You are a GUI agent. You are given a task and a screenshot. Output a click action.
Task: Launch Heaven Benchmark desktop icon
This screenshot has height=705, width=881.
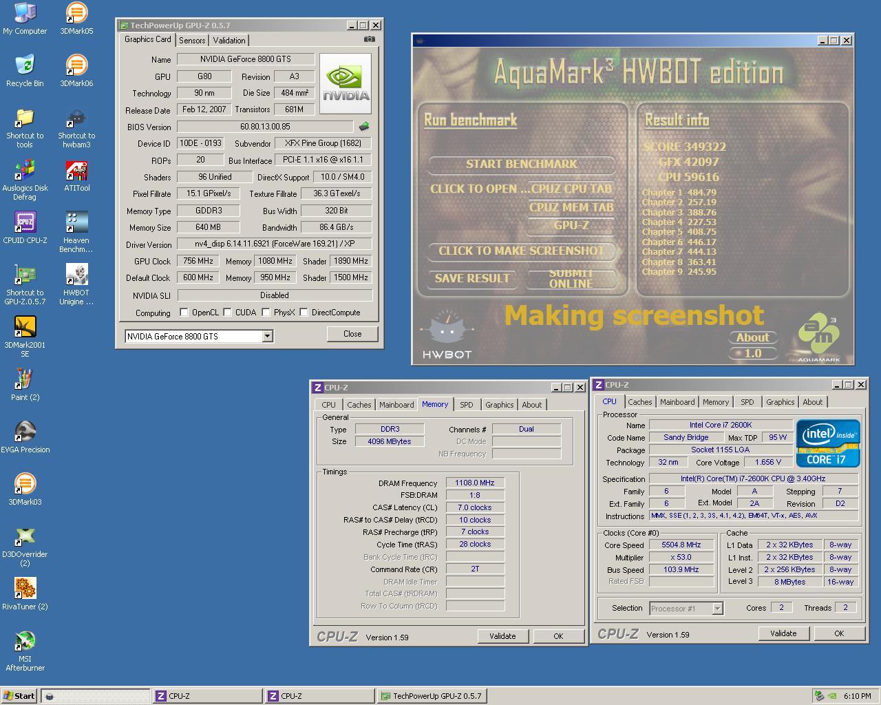pyautogui.click(x=76, y=233)
